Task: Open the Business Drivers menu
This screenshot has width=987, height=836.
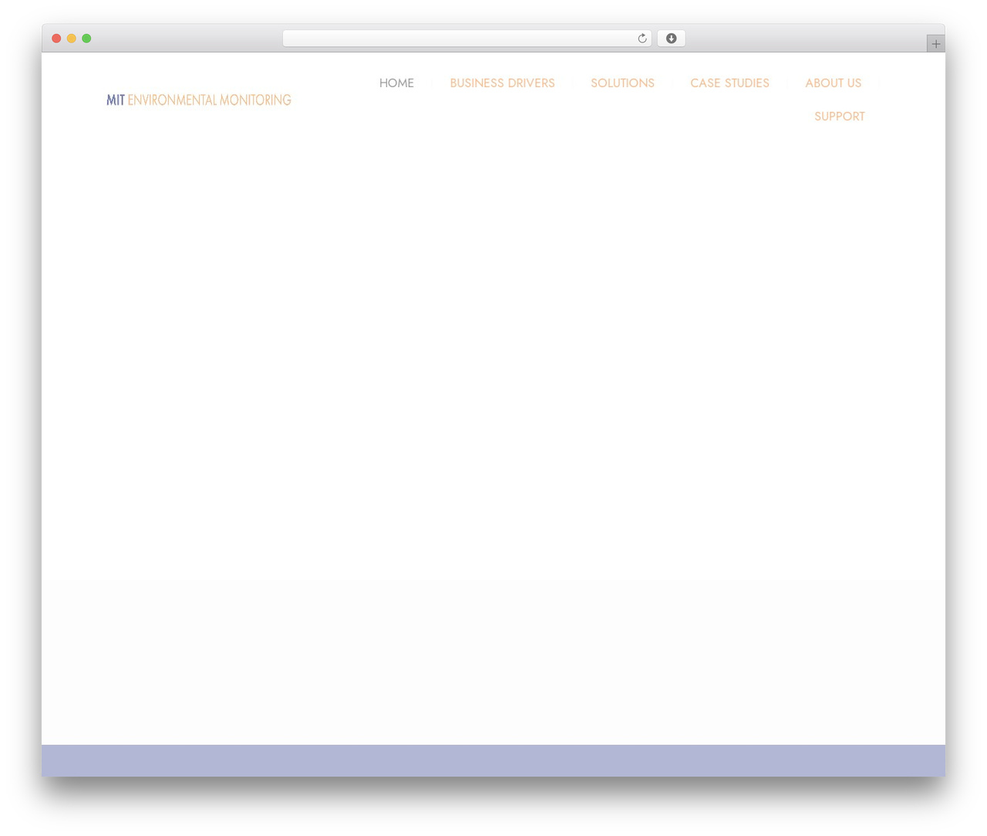Action: 502,83
